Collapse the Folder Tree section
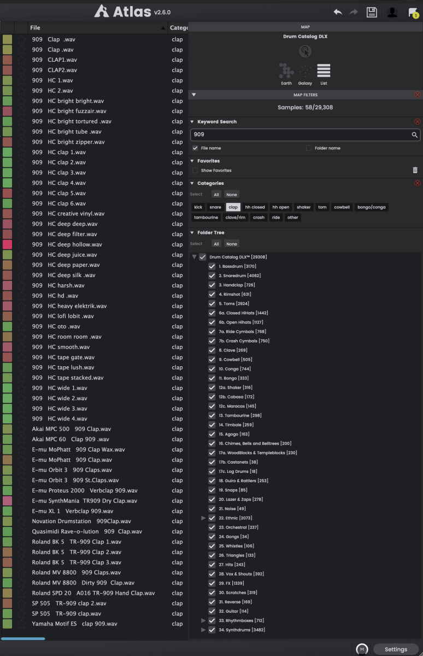The height and width of the screenshot is (656, 423). 192,233
